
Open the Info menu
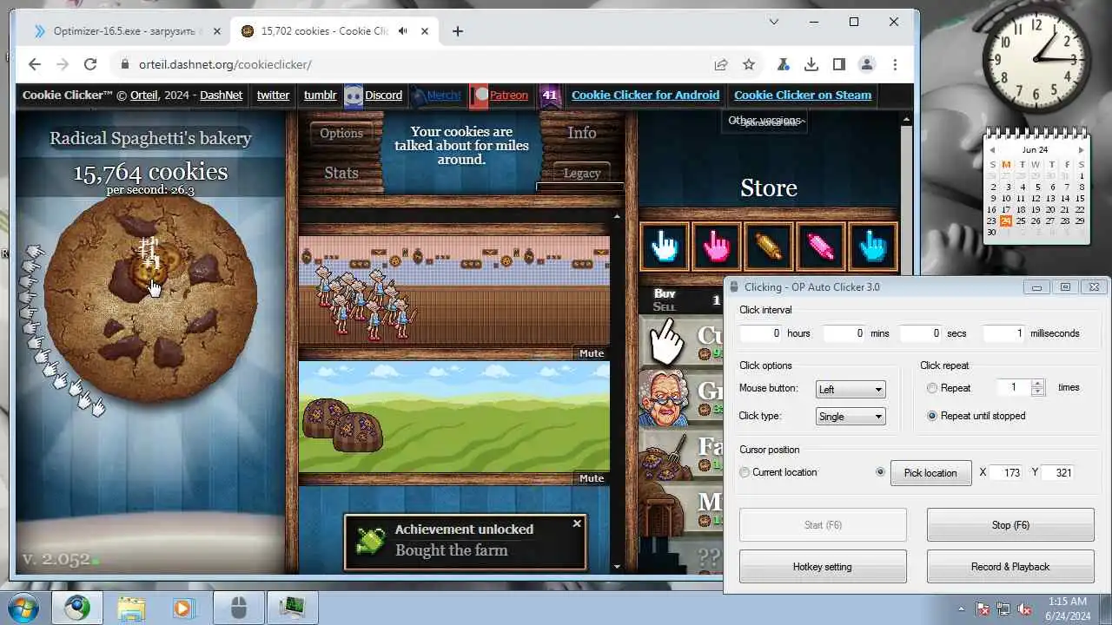click(x=582, y=133)
